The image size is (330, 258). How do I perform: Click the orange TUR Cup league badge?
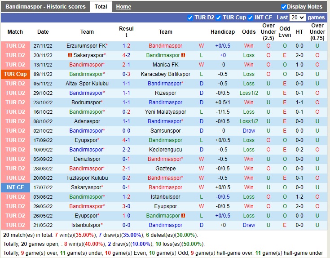(15, 74)
